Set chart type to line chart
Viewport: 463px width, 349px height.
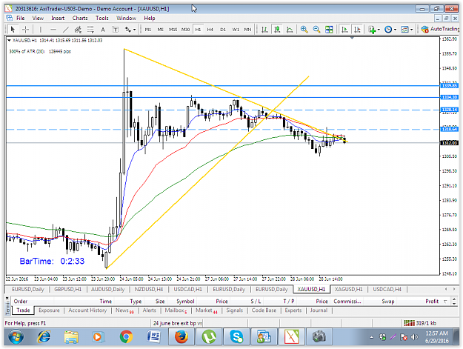[290, 29]
